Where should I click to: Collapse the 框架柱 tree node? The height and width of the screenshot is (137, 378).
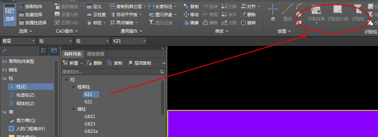[x=73, y=87]
